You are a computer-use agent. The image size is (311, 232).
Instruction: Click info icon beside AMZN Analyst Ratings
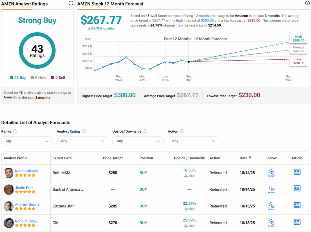[71, 3]
